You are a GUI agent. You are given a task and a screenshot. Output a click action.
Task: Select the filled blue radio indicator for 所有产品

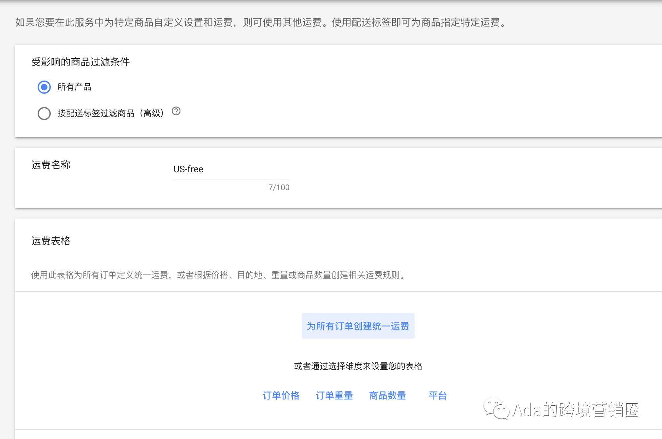(44, 87)
